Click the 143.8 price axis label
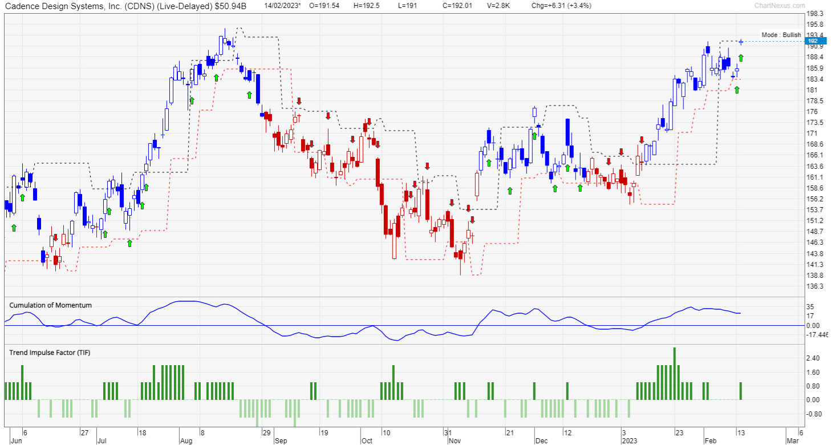This screenshot has width=831, height=445. pos(815,254)
